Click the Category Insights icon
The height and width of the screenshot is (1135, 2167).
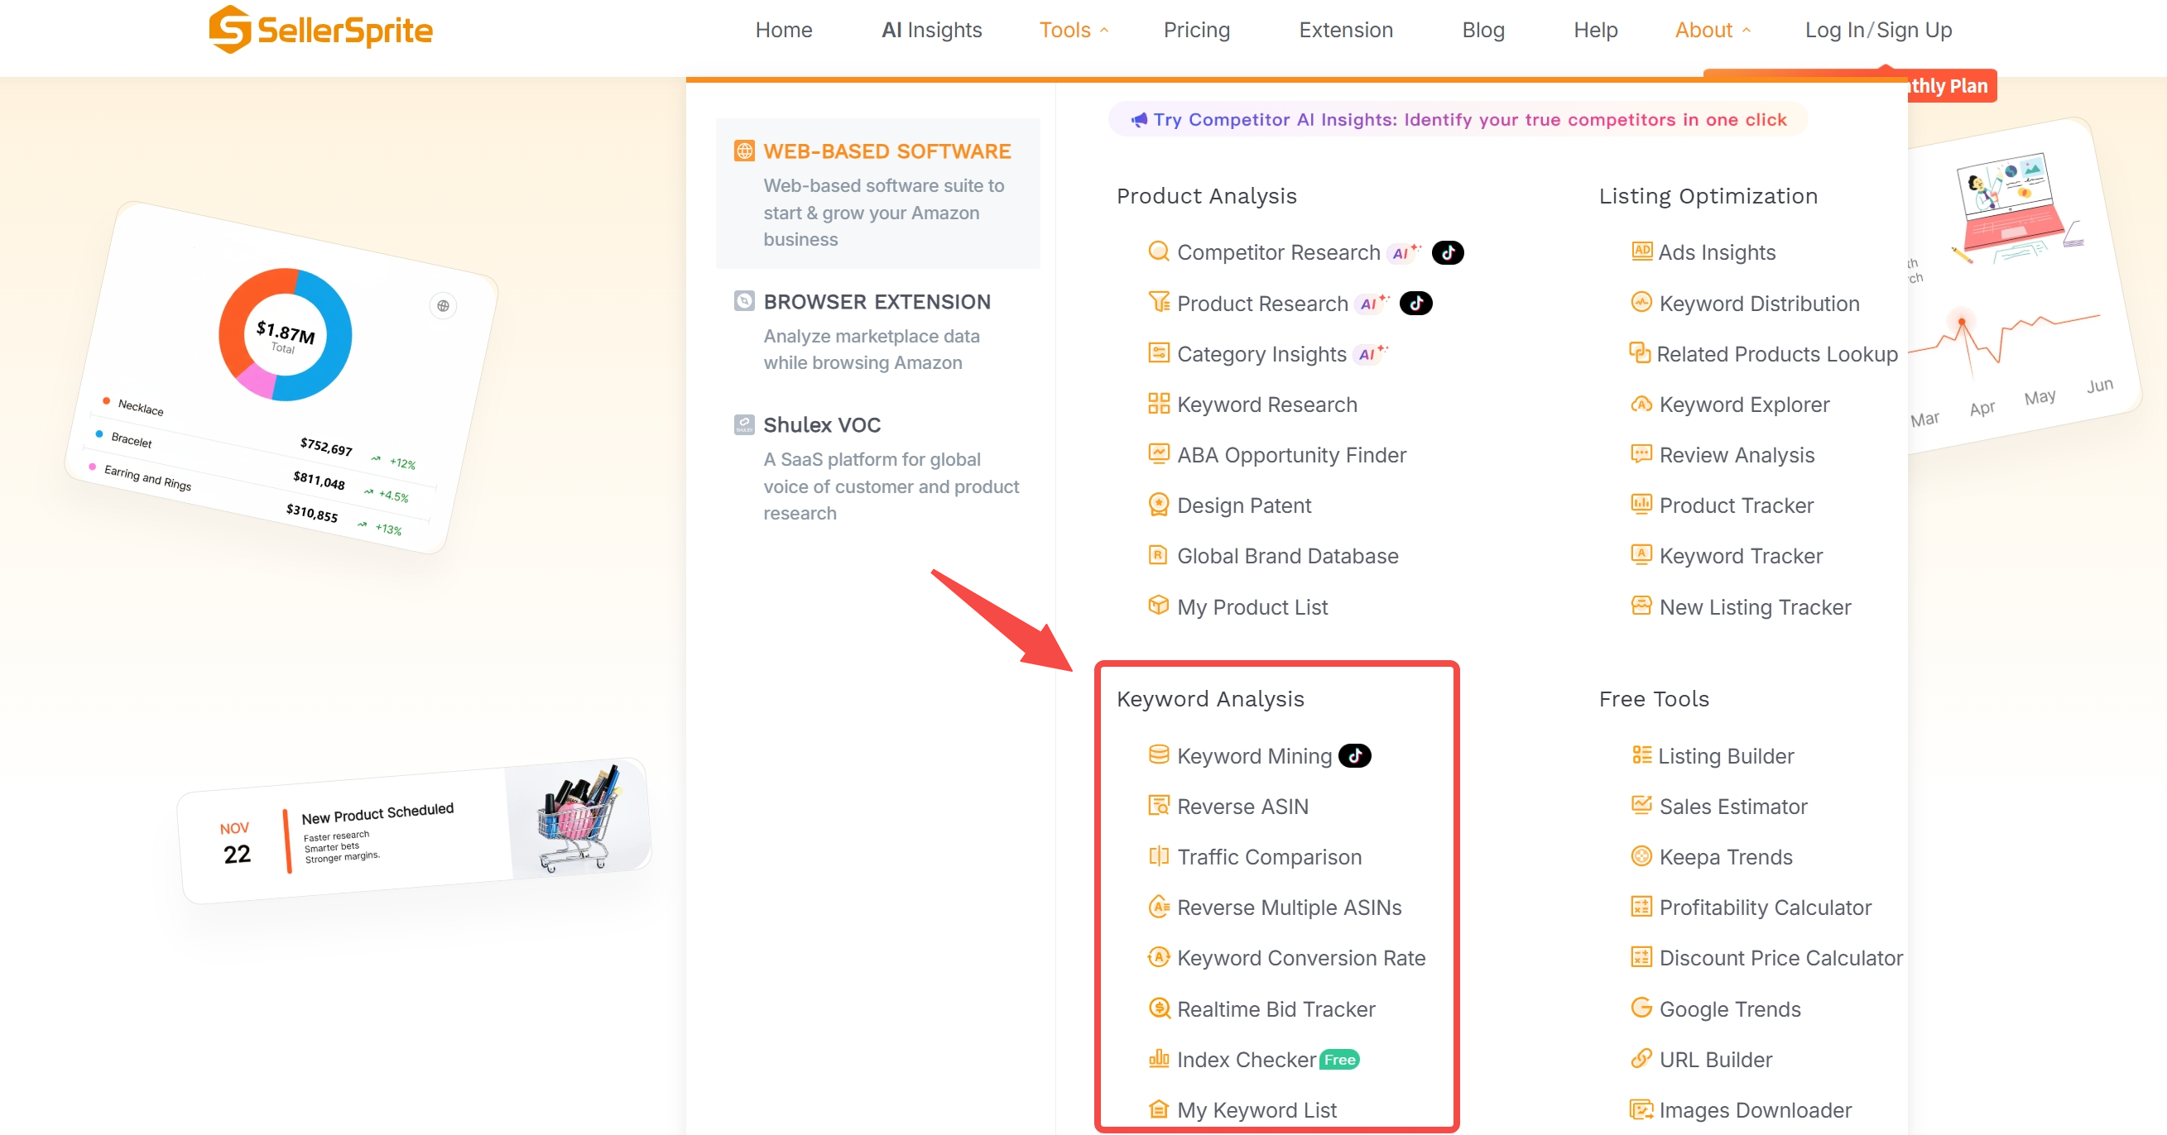pyautogui.click(x=1158, y=353)
